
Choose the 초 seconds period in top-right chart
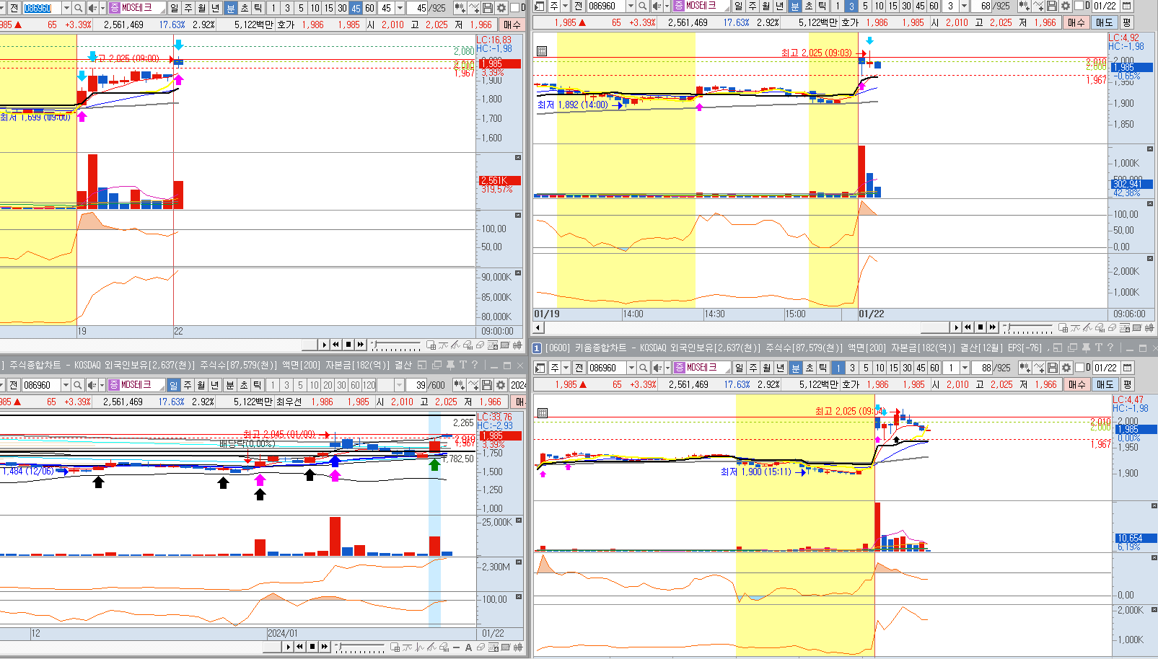pos(808,6)
